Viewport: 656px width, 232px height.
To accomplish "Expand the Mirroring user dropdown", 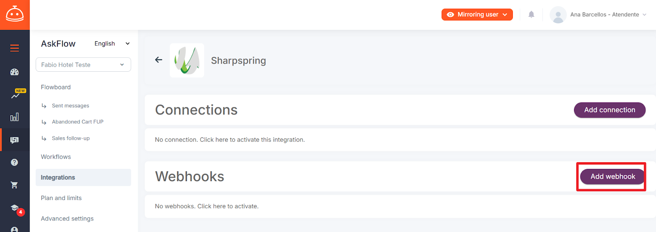I will tap(477, 14).
